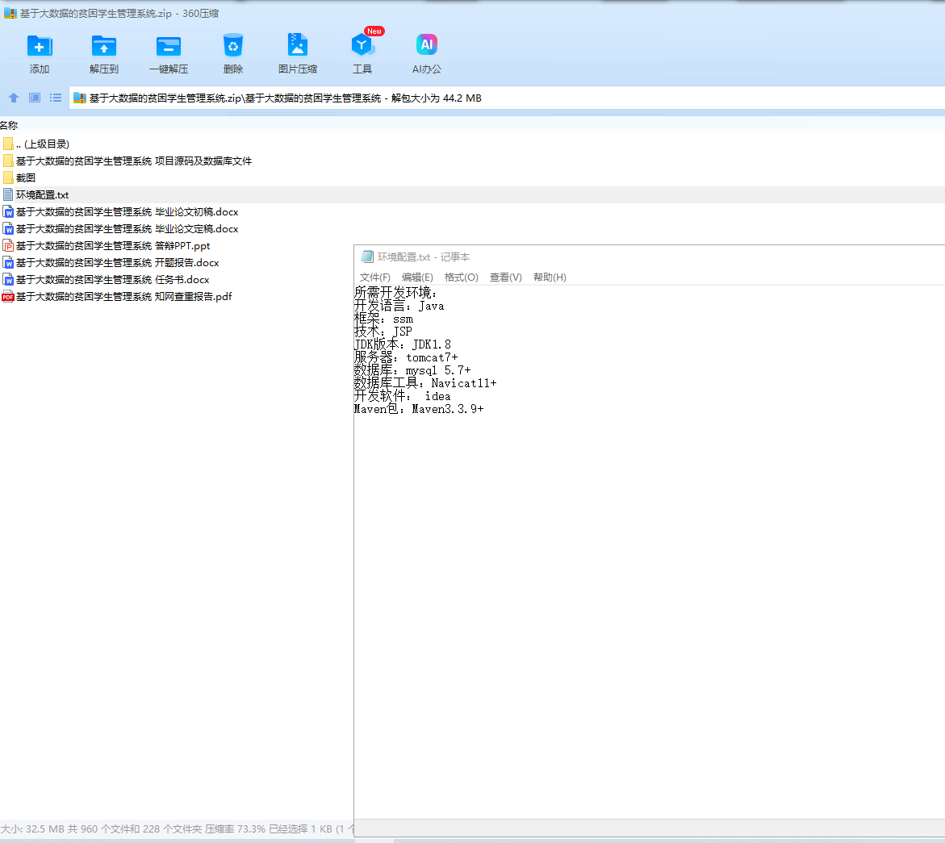Click the status bar size and compression info

coord(177,829)
